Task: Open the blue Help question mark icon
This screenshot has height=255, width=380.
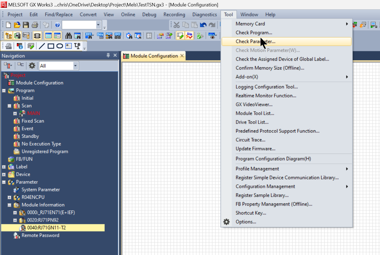Action: click(x=57, y=25)
